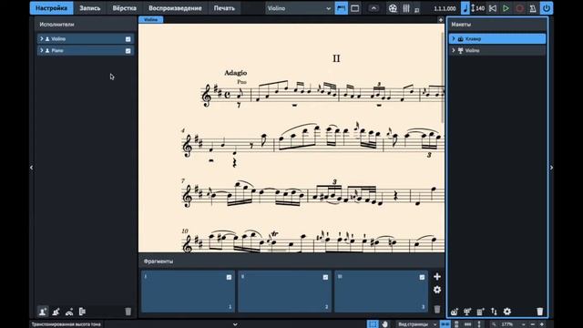Open layout options gear in Макеты panel
Image resolution: width=583 pixels, height=328 pixels.
[x=507, y=312]
